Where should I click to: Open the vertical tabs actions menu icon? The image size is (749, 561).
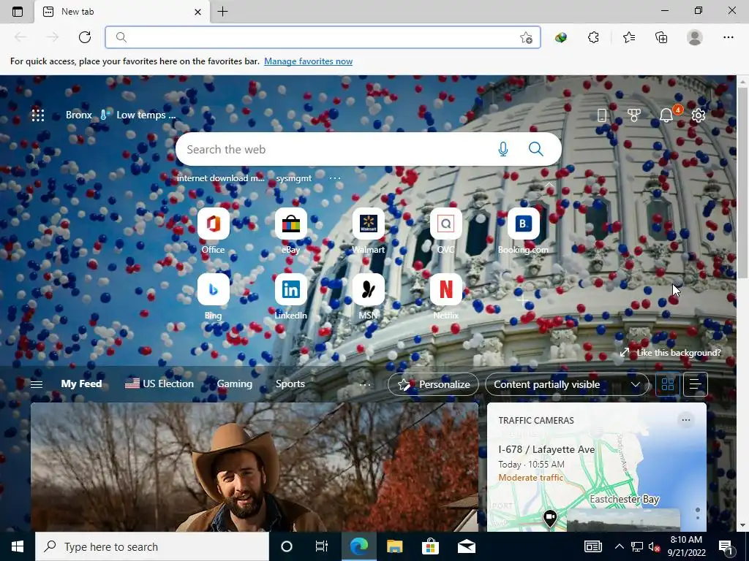point(18,12)
